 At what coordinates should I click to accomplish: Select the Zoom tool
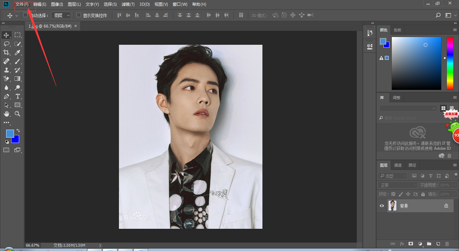tap(17, 114)
